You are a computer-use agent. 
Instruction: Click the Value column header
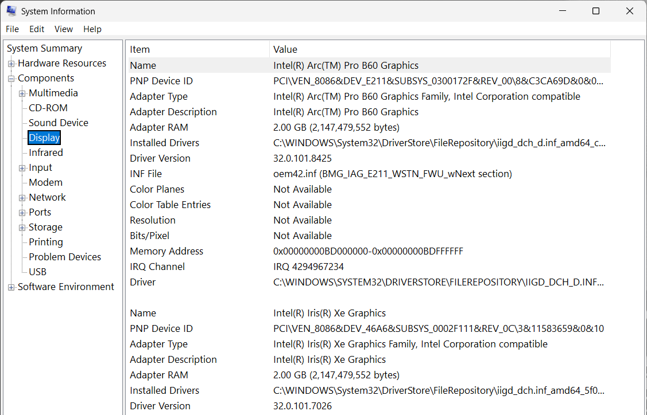440,49
